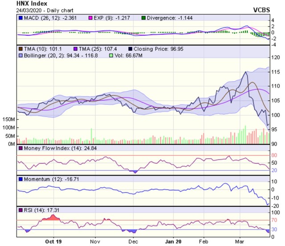Click the 150M volume axis label
The image size is (285, 246).
click(8, 120)
